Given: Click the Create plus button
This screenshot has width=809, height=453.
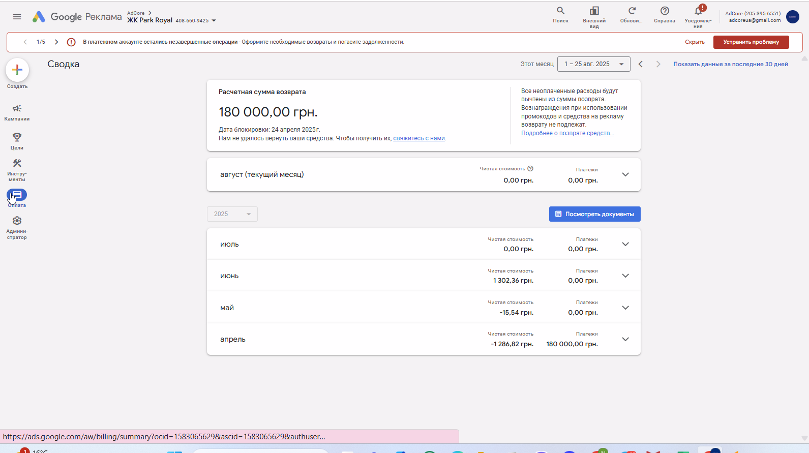Looking at the screenshot, I should [17, 70].
